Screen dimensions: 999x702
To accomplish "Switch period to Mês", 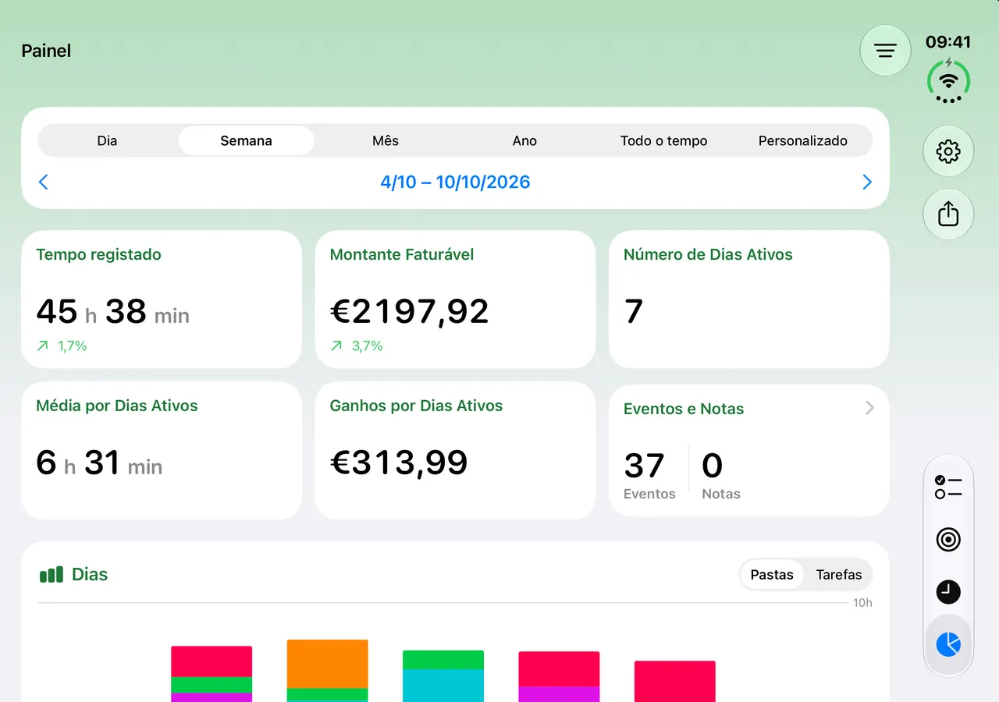I will pos(386,141).
